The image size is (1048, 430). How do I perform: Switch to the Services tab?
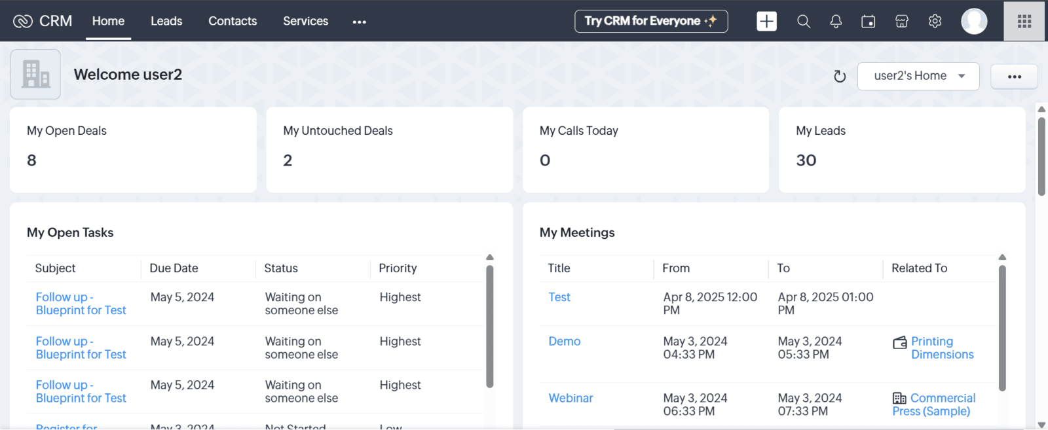[x=306, y=21]
